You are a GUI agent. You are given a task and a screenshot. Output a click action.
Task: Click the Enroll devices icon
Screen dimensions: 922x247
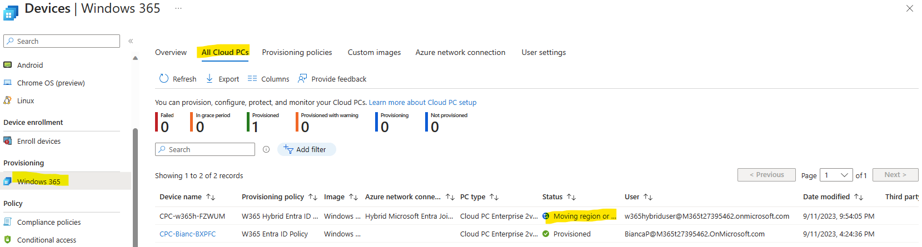[x=8, y=141]
